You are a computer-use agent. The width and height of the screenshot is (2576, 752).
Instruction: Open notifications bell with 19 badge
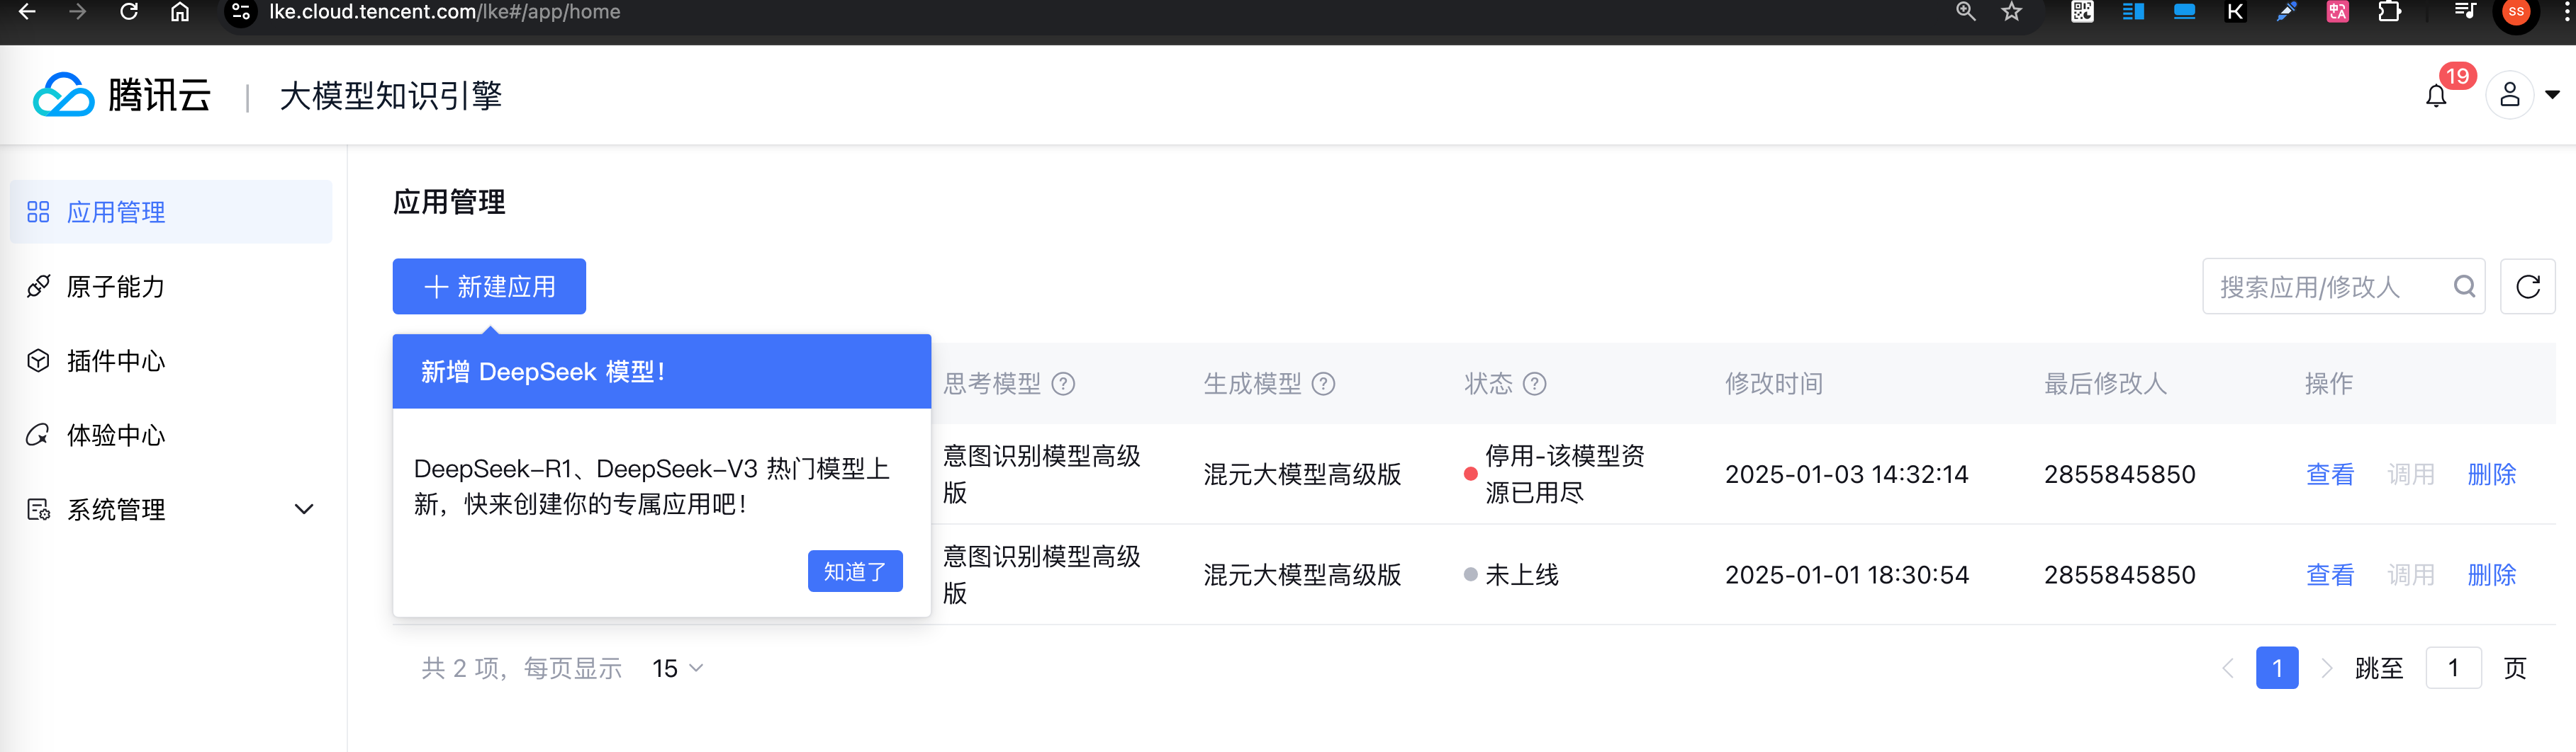click(2437, 96)
